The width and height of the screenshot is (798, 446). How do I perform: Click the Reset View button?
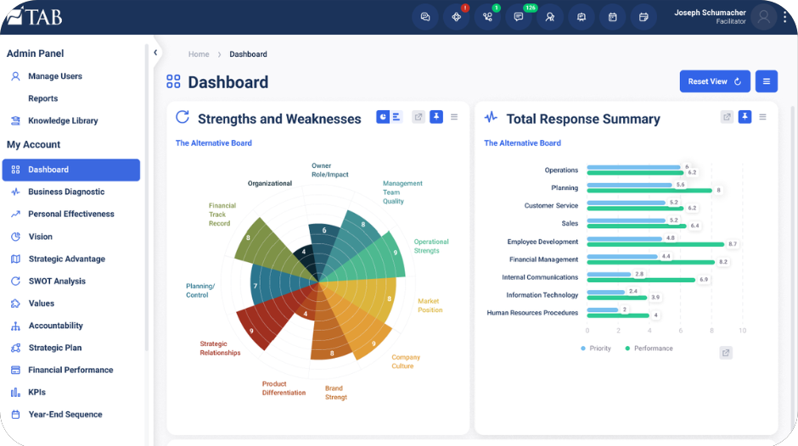point(715,81)
